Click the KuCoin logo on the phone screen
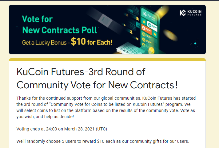 pyautogui.click(x=149, y=16)
